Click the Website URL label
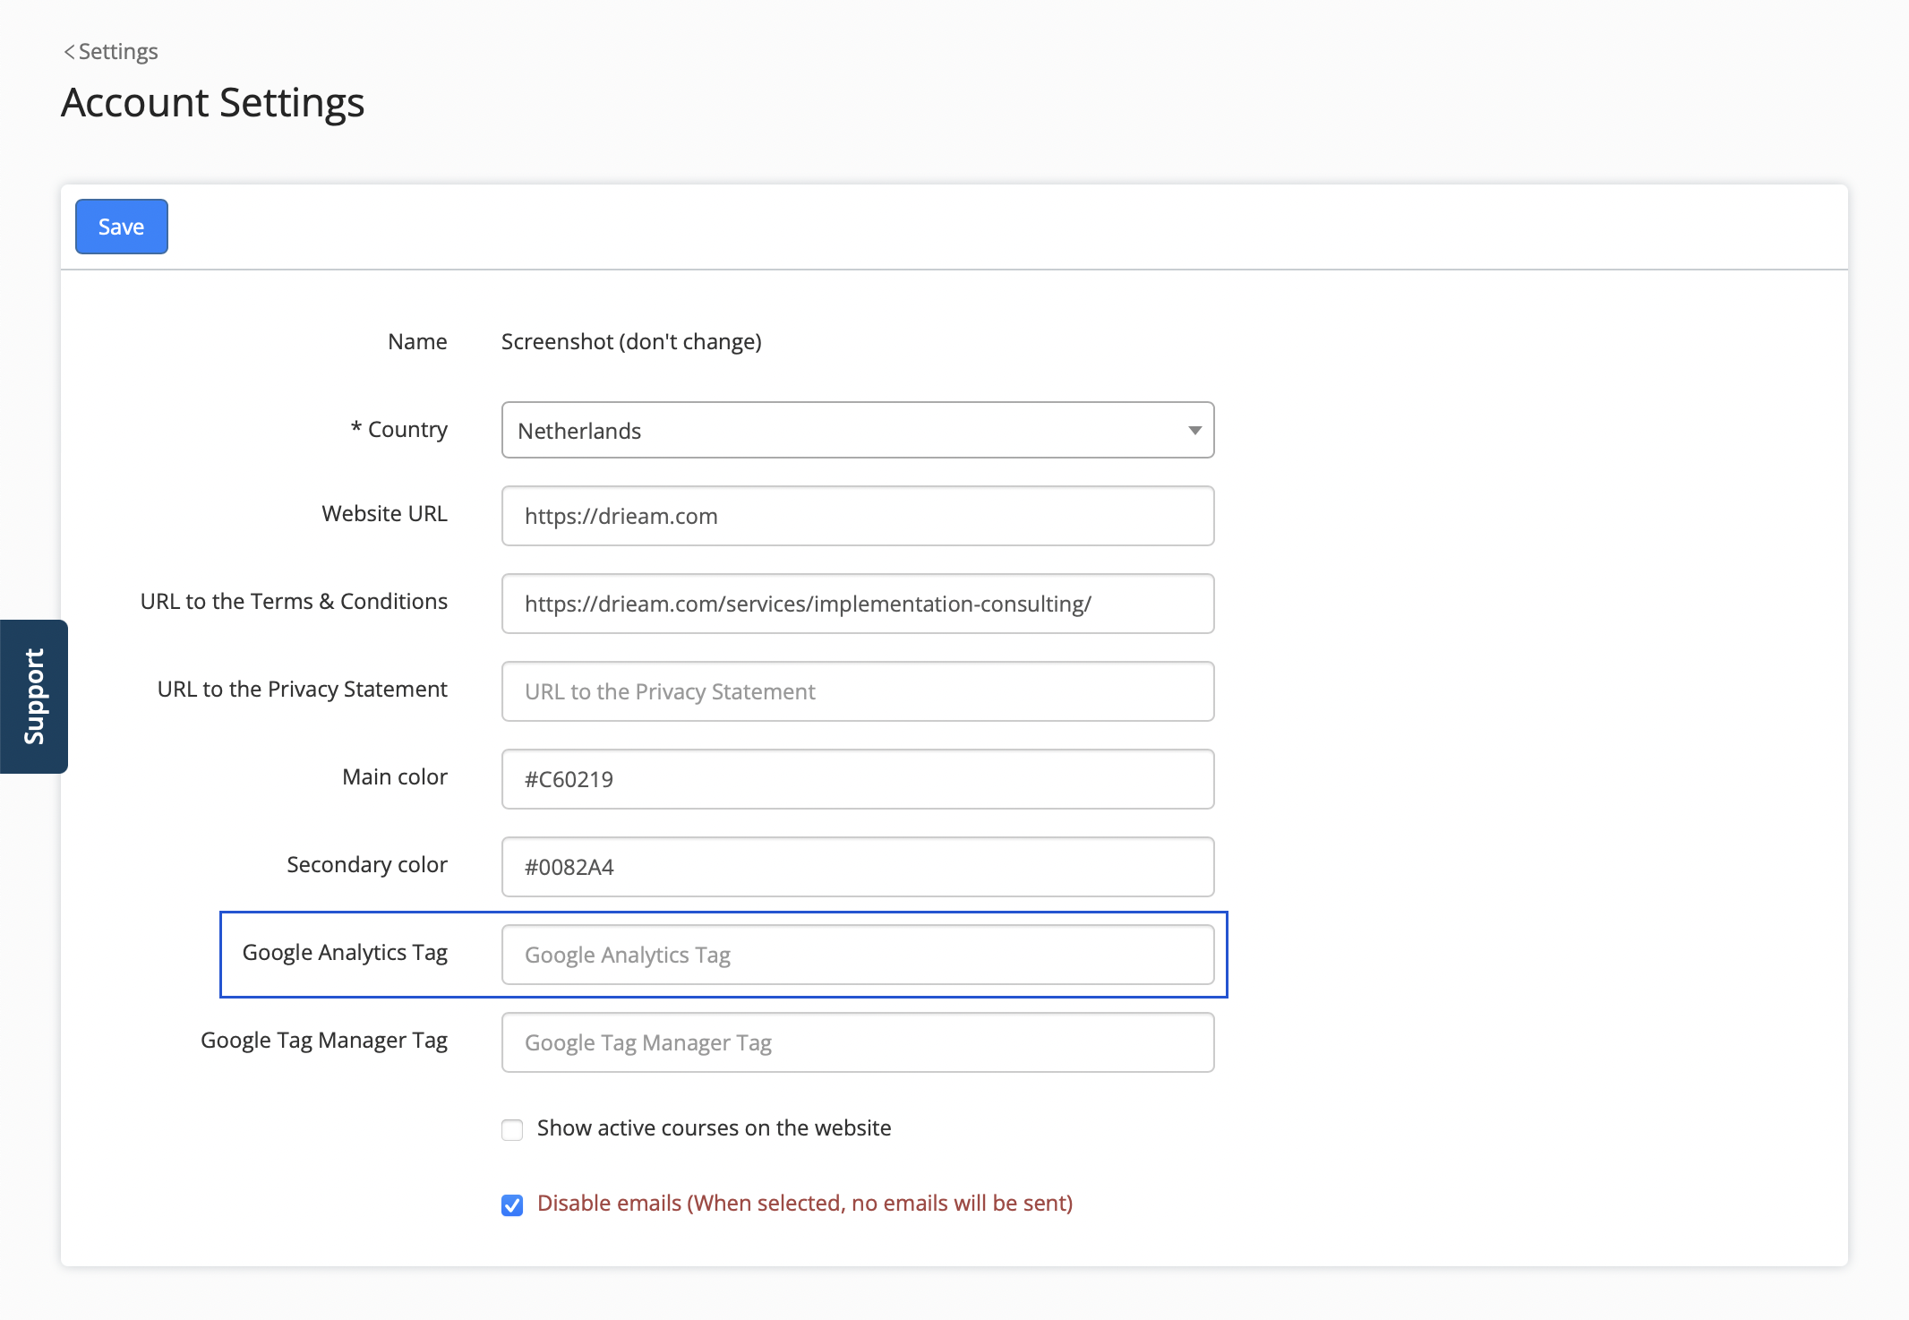The height and width of the screenshot is (1320, 1909). pyautogui.click(x=385, y=513)
